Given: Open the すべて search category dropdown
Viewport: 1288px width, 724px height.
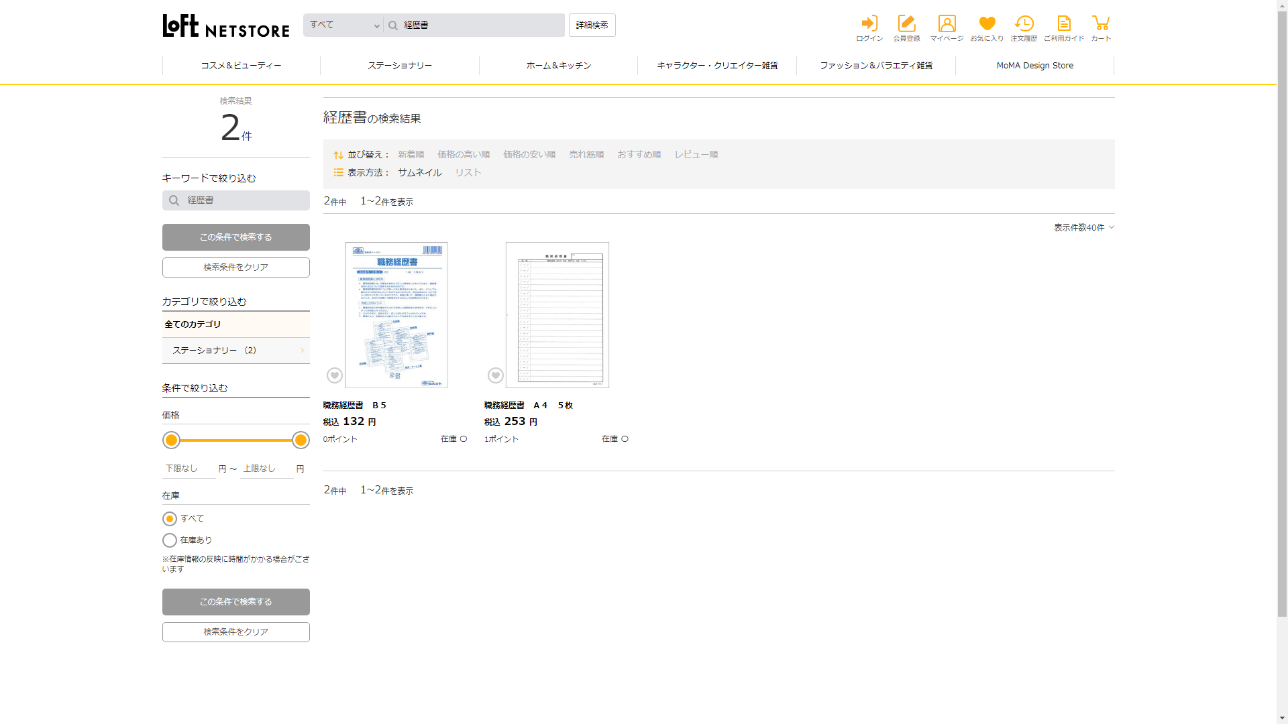Looking at the screenshot, I should tap(343, 25).
